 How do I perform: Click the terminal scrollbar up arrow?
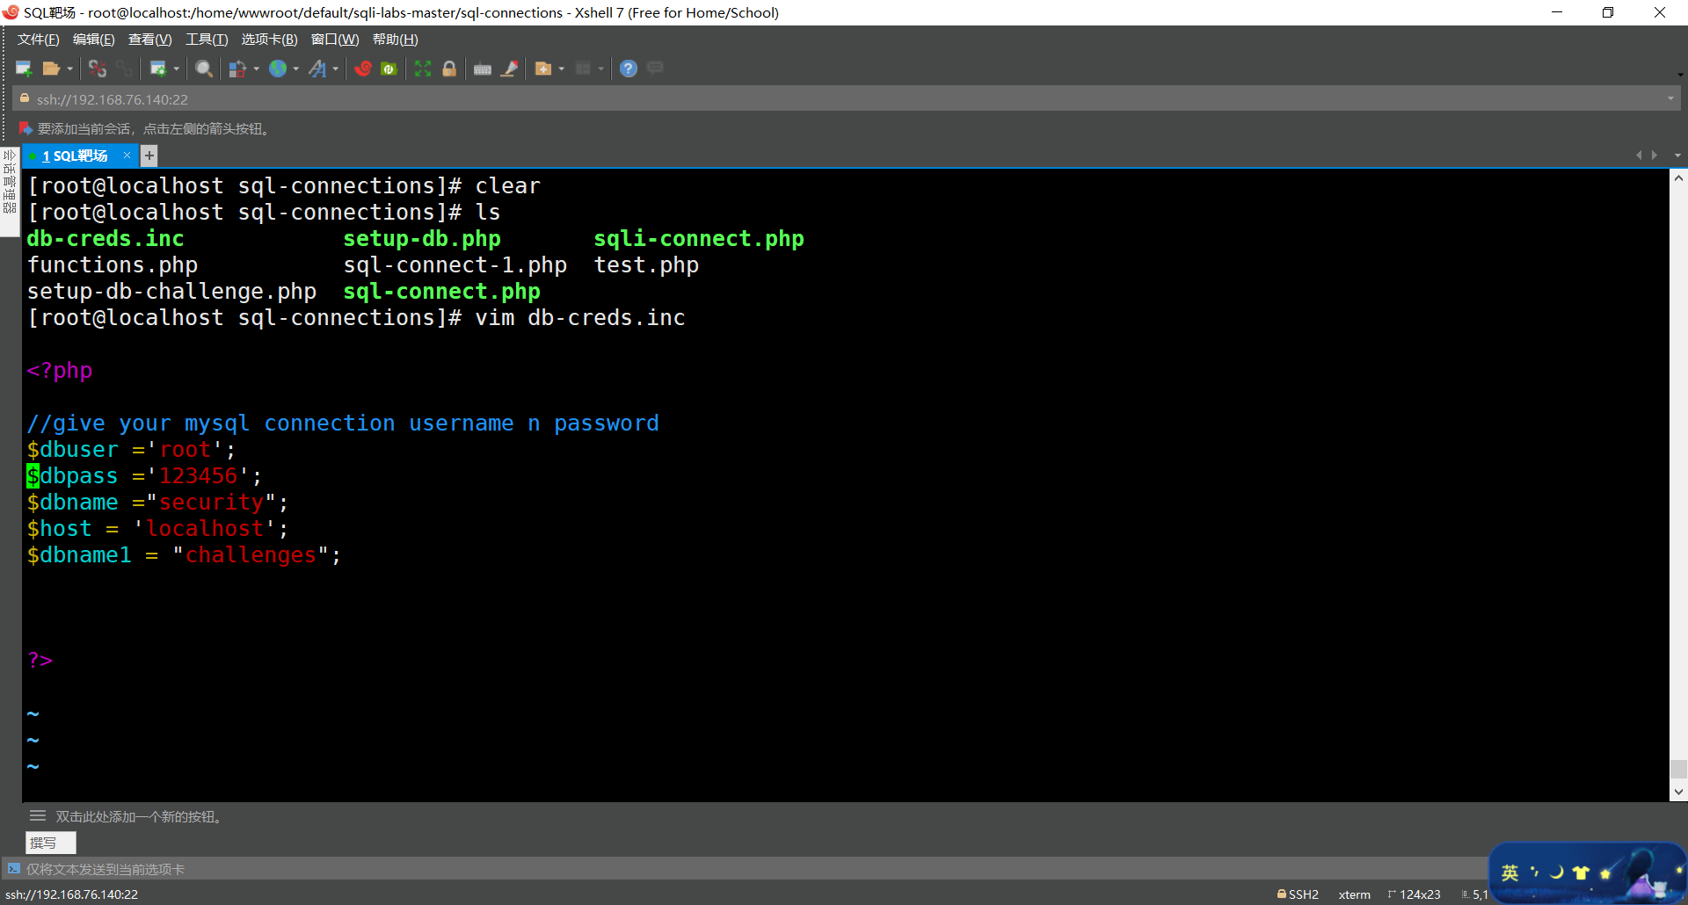[1678, 177]
